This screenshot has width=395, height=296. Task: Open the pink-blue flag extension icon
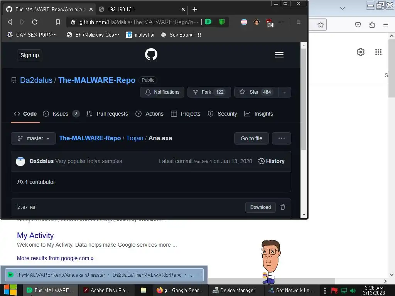pyautogui.click(x=244, y=22)
